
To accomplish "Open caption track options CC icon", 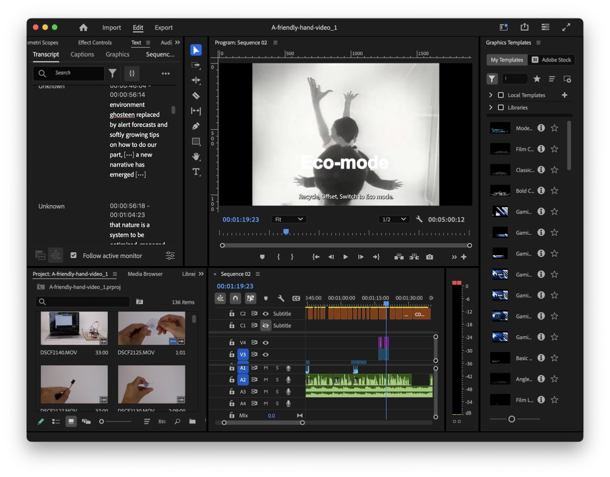I will (296, 299).
